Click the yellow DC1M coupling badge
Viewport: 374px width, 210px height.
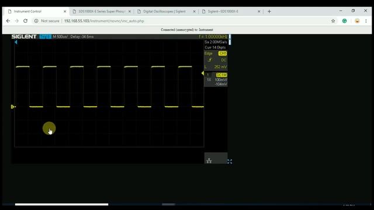click(x=221, y=75)
